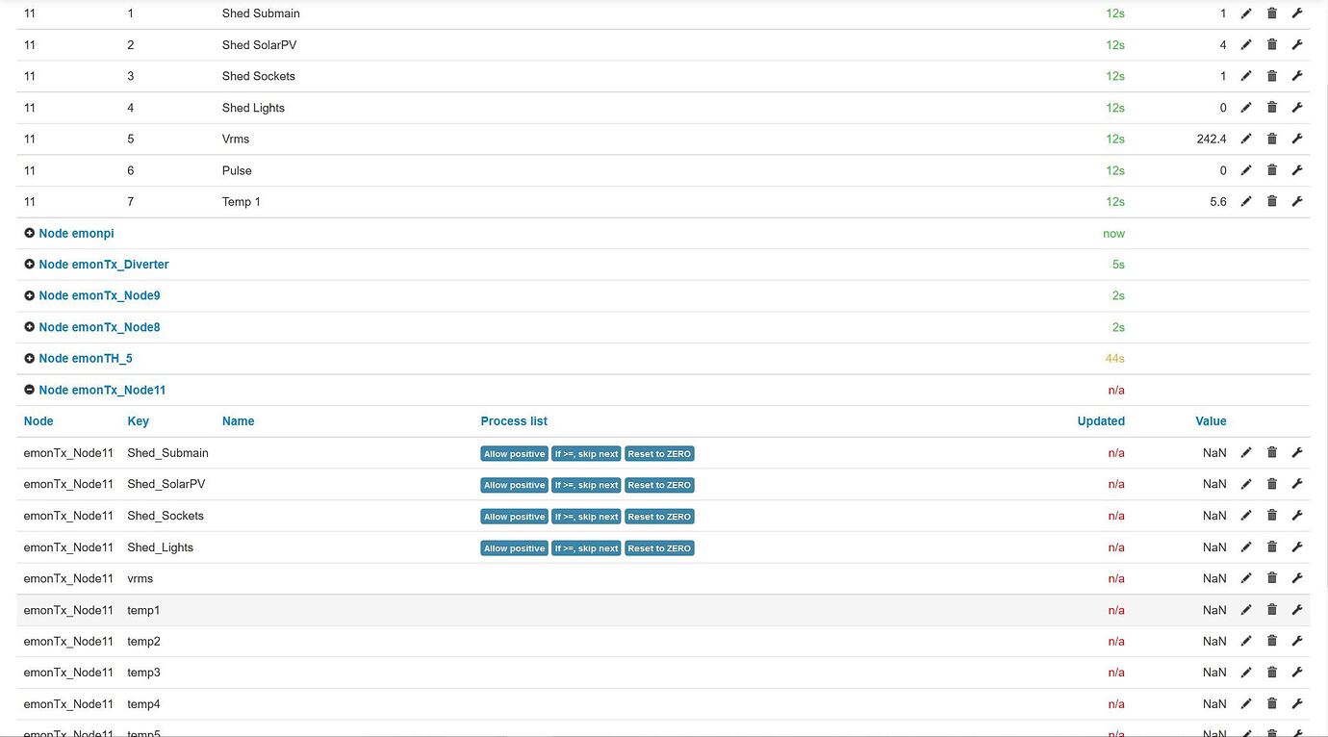Delete the temp3 input via trash icon
This screenshot has height=737, width=1328.
[x=1271, y=672]
